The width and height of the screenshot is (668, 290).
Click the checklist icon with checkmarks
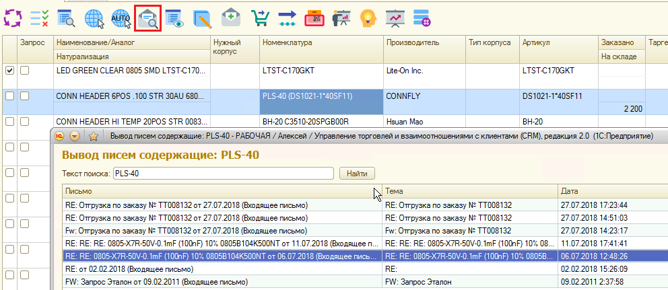pyautogui.click(x=40, y=18)
